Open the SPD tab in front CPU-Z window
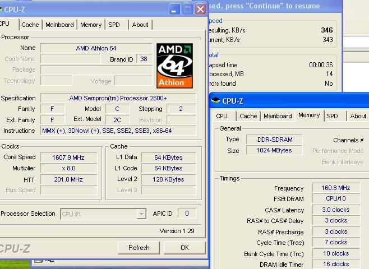This screenshot has height=269, width=369. click(x=114, y=25)
